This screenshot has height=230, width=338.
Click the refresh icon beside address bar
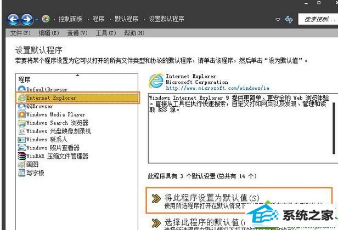(x=289, y=19)
